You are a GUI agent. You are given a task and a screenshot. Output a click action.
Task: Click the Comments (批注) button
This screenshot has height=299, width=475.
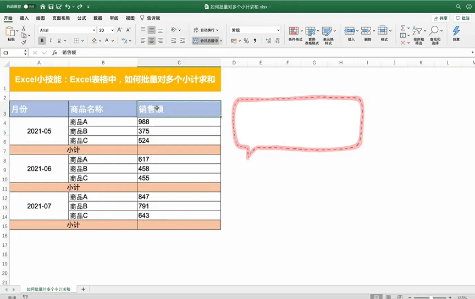pos(462,18)
